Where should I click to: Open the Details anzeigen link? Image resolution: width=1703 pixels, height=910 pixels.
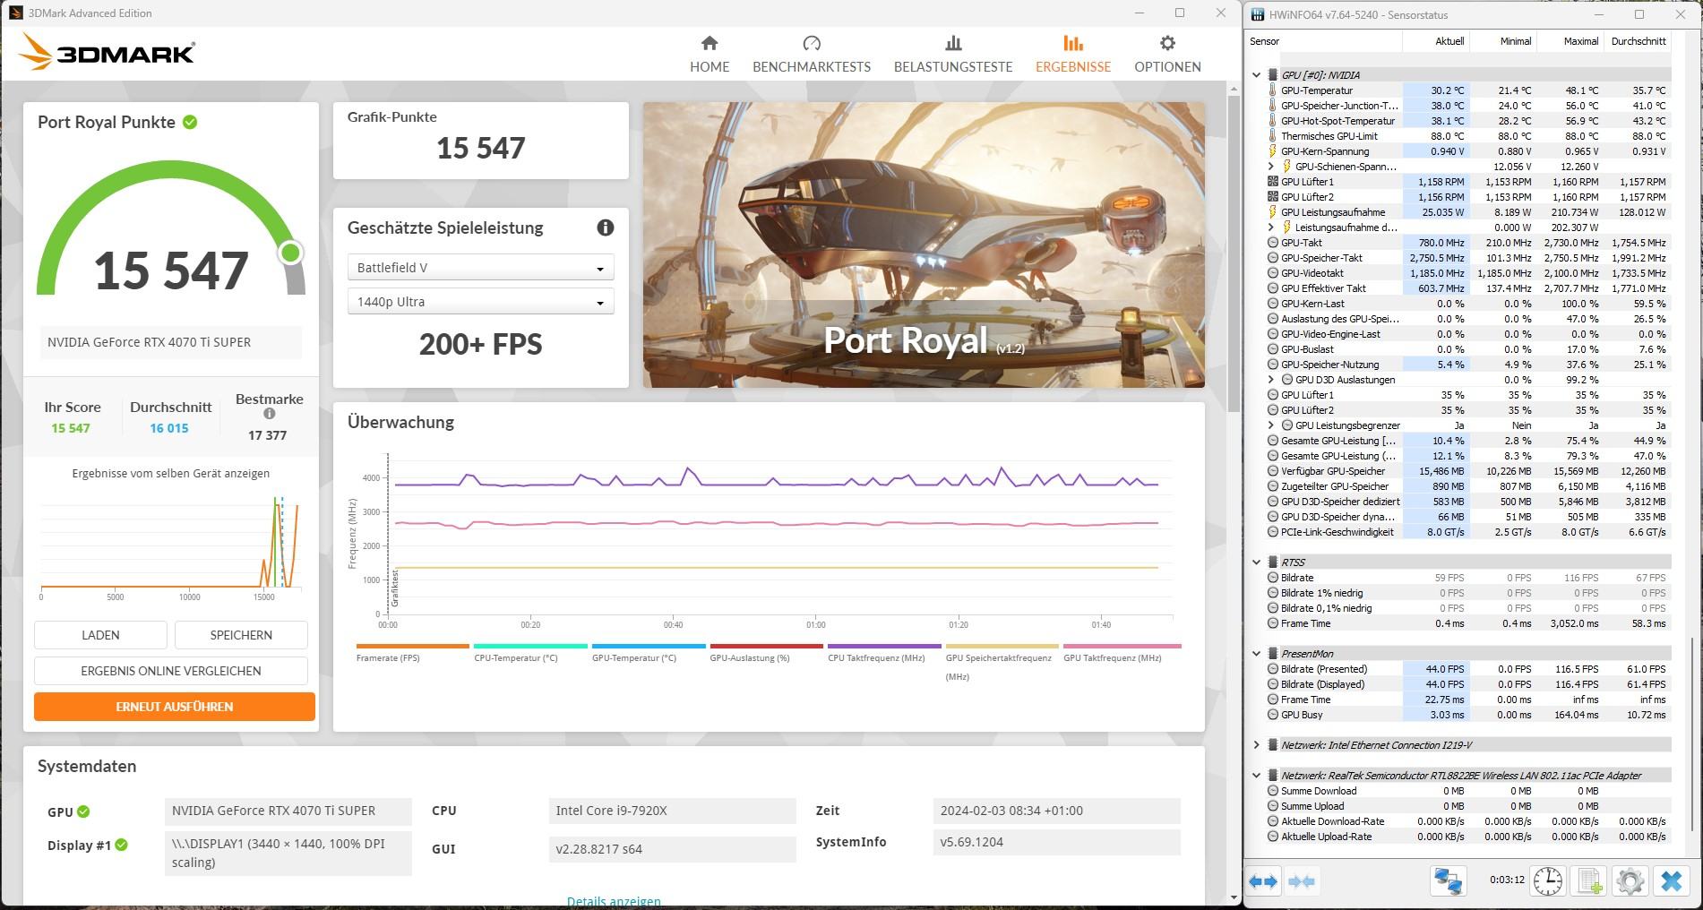pyautogui.click(x=614, y=902)
